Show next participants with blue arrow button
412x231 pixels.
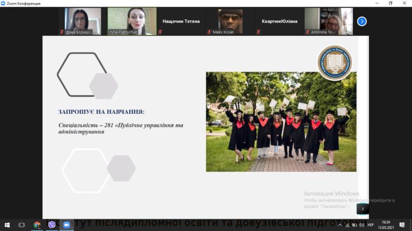[362, 21]
